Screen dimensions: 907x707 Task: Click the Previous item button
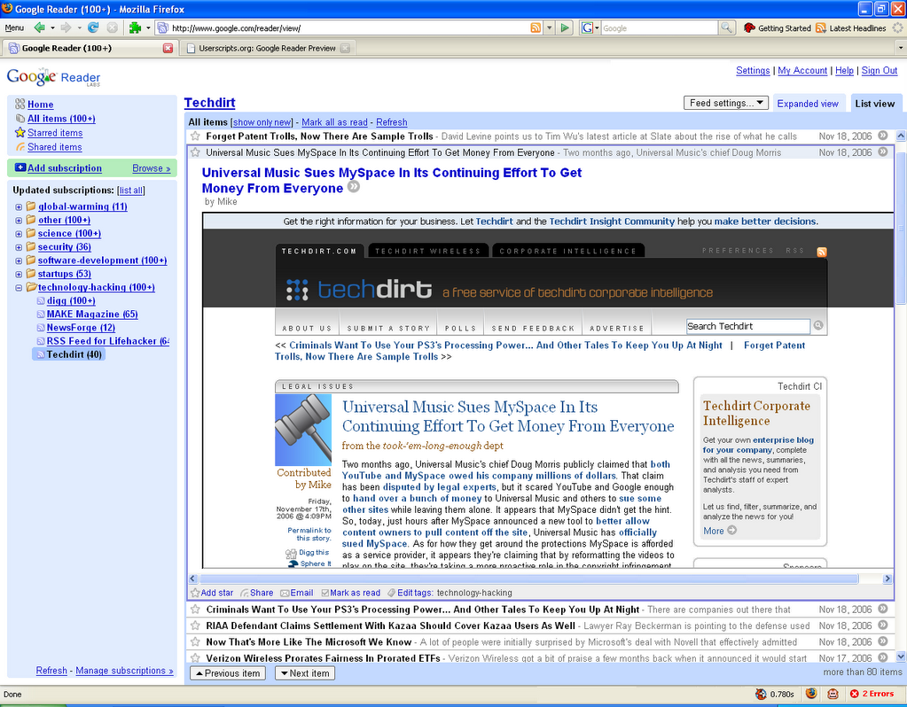pos(228,673)
